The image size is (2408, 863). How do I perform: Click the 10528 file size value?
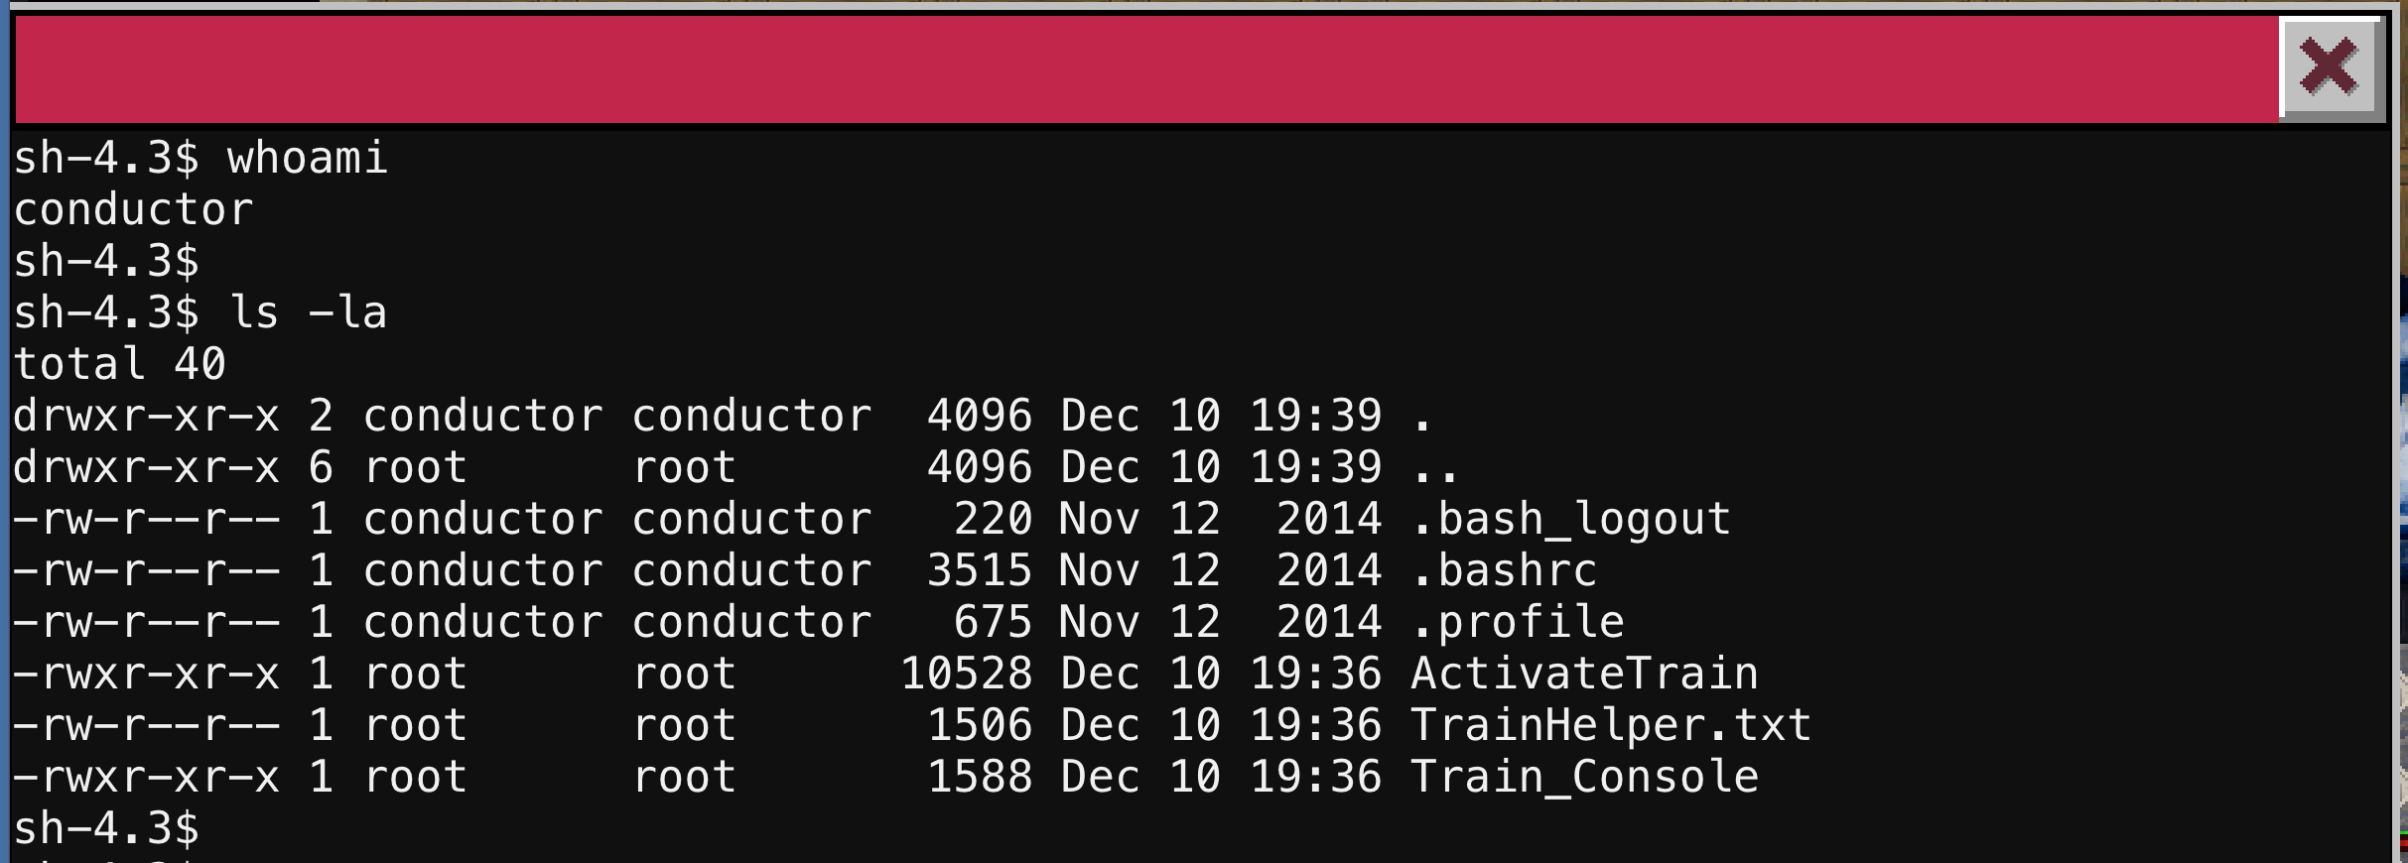point(966,674)
